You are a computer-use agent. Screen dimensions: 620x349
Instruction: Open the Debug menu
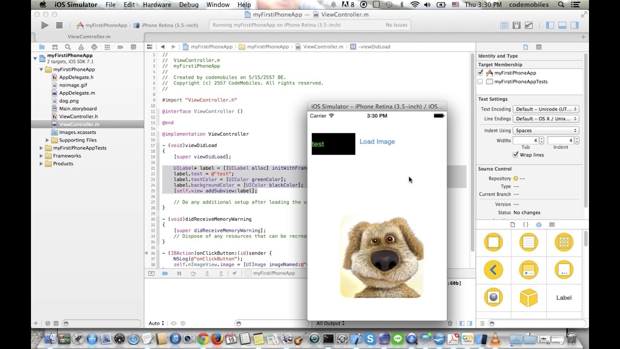(189, 5)
